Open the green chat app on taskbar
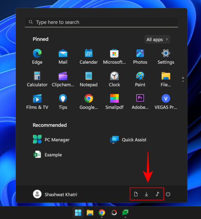The image size is (201, 219). click(x=126, y=213)
